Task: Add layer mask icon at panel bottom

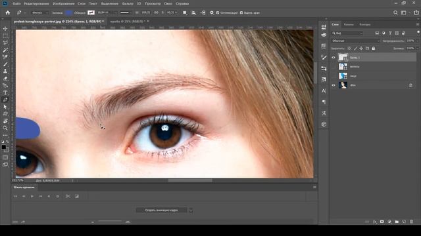Action: [x=382, y=222]
